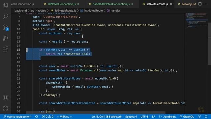
Task: Click line number 19 in gutter
Action: click(18, 66)
